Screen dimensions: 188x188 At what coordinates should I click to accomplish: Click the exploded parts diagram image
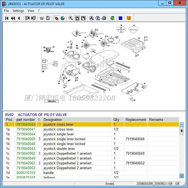[94, 65]
